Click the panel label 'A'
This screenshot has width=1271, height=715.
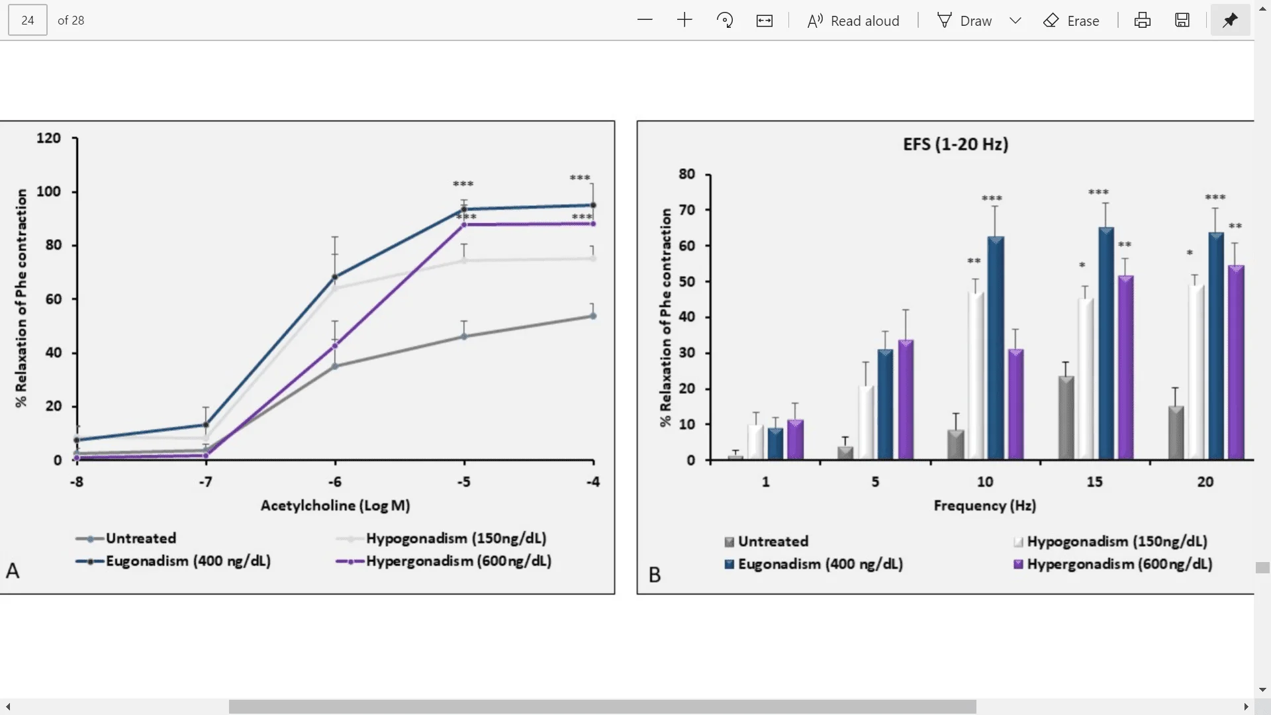click(13, 571)
